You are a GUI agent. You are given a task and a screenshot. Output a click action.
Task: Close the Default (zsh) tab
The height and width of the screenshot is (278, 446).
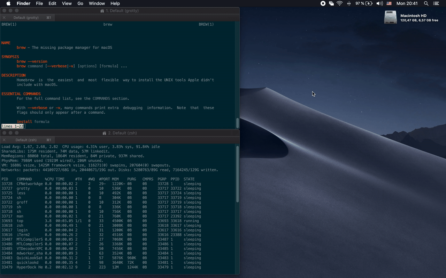tap(4, 140)
